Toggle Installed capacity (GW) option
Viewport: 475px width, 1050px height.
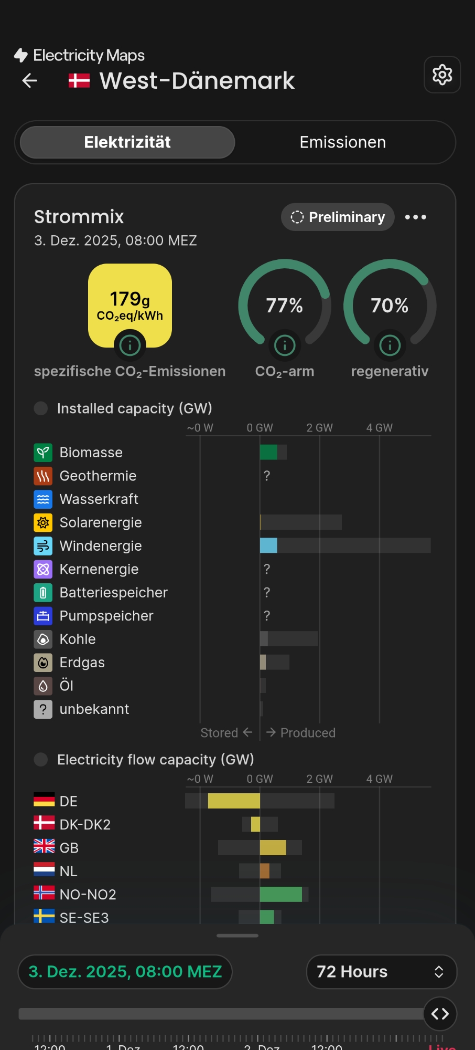point(41,408)
